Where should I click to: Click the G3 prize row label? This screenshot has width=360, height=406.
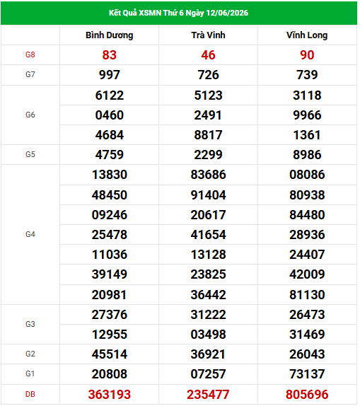(30, 324)
